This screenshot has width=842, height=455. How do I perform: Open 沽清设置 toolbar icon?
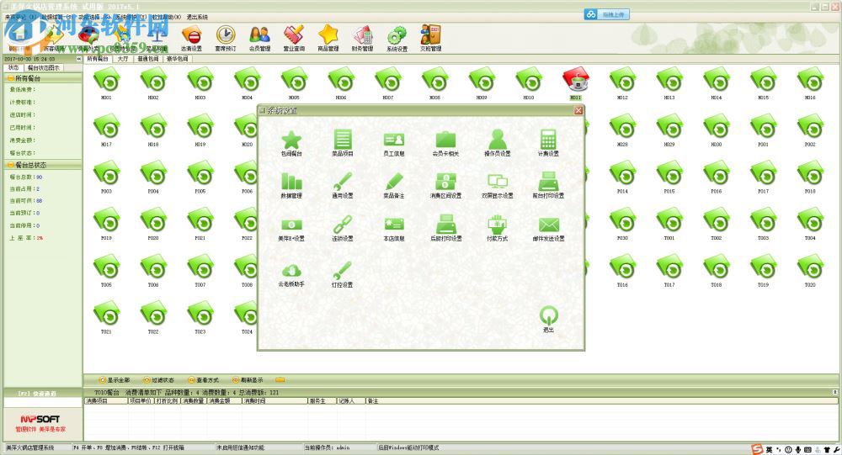pyautogui.click(x=191, y=38)
